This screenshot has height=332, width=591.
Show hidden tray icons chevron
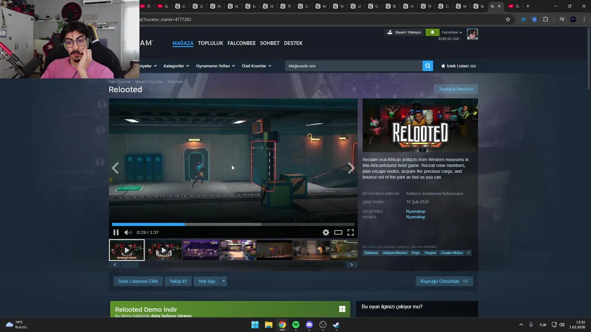pos(521,325)
